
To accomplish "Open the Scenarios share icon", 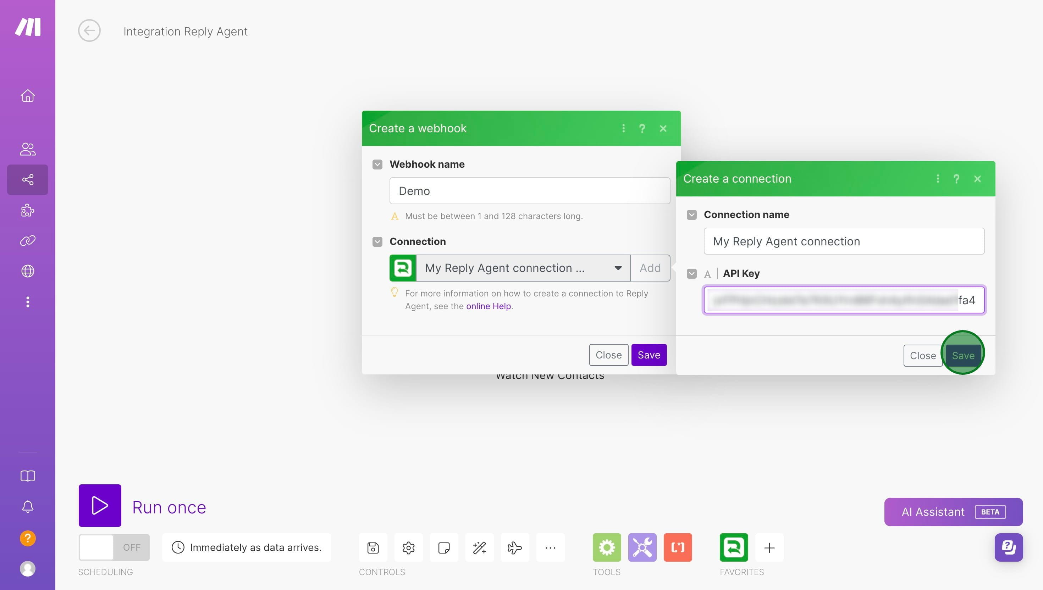I will coord(28,179).
